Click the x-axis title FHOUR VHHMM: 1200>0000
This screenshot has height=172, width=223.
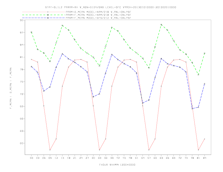coord(117,165)
